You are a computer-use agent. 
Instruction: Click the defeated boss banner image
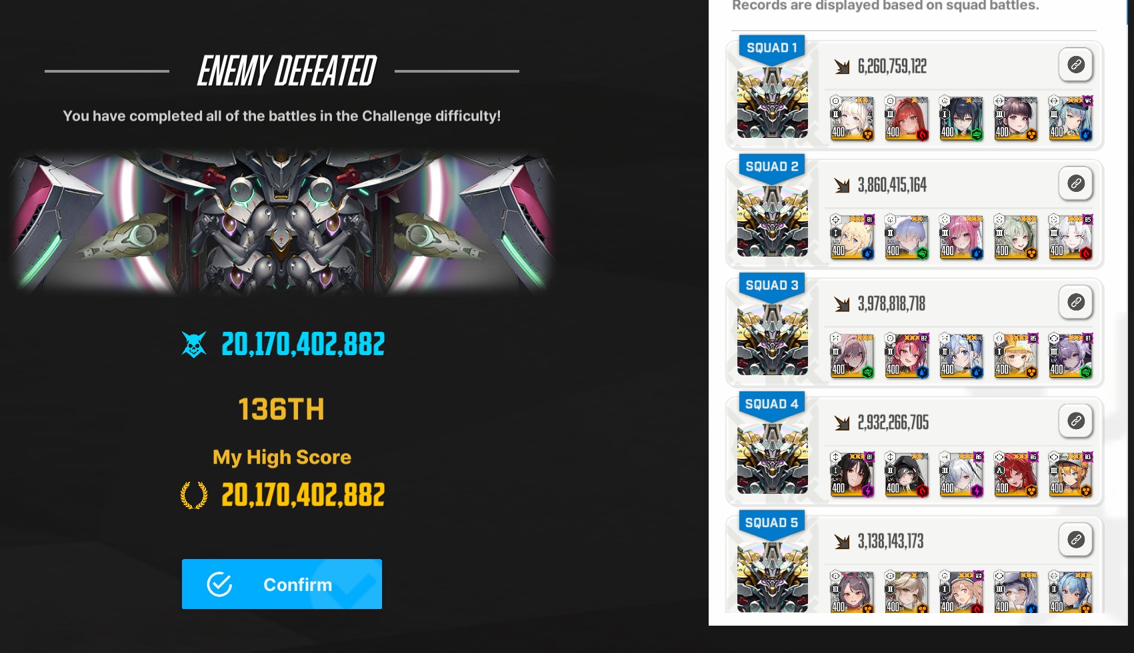283,221
